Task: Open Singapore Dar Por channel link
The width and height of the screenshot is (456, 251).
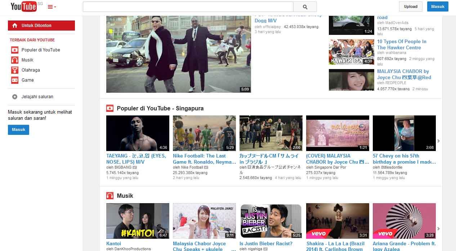Action: pos(330,168)
